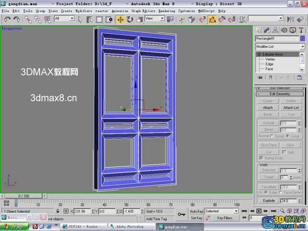Open Key Filters dialog button
The height and width of the screenshot is (231, 308).
225,218
